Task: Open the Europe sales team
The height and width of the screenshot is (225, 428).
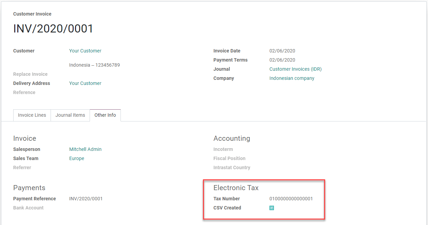Action: pyautogui.click(x=76, y=158)
